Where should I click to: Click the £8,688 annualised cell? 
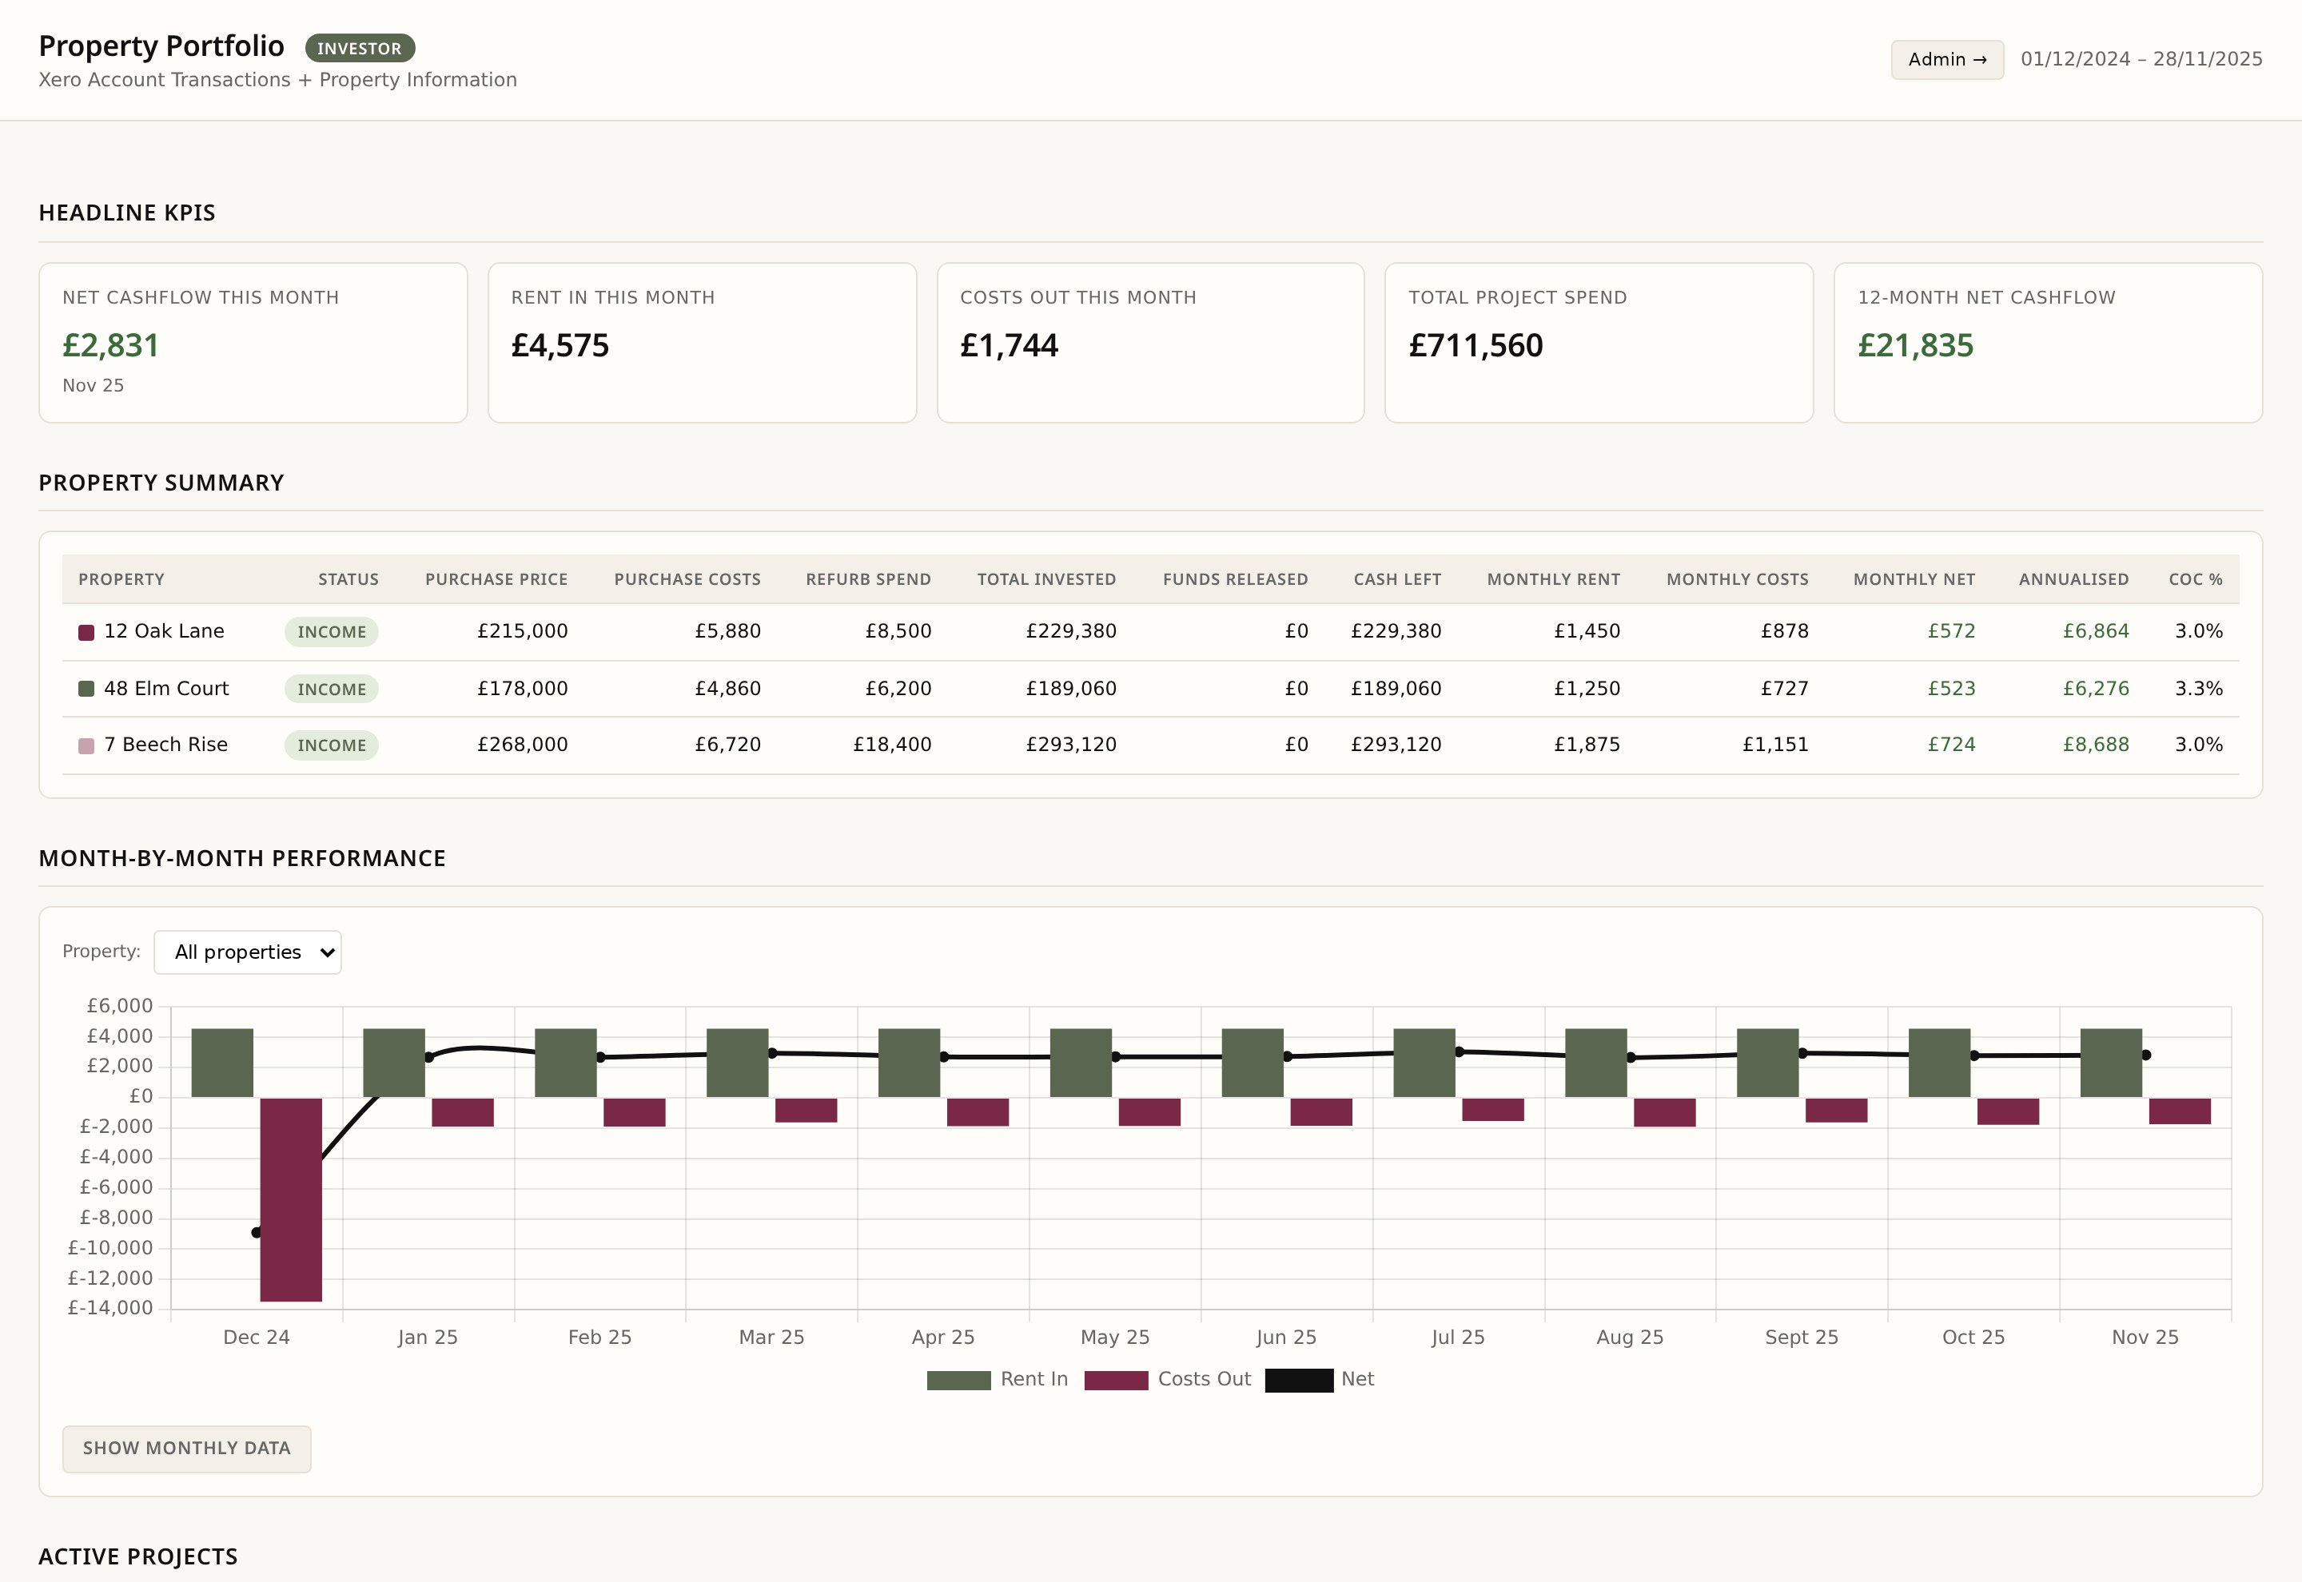2096,745
